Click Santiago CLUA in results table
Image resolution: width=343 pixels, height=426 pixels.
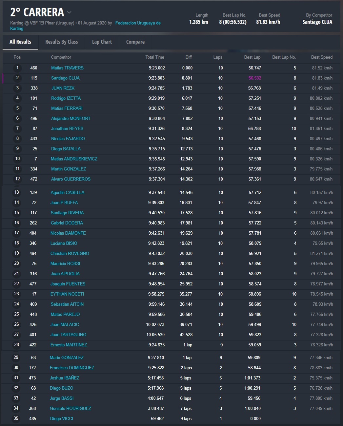65,78
